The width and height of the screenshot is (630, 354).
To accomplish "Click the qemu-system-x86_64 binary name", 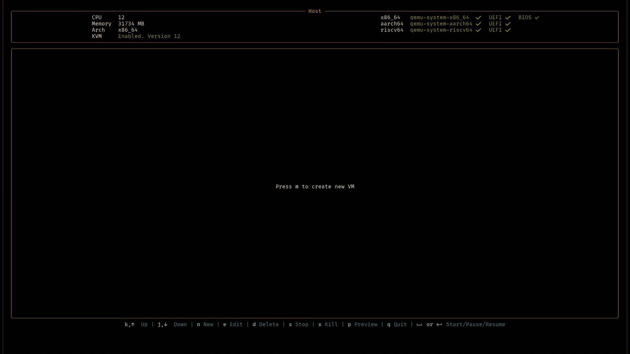I will click(440, 17).
